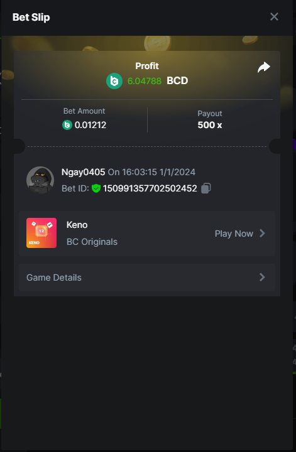Open Ngay0405's avatar picture
The width and height of the screenshot is (296, 452).
pyautogui.click(x=40, y=180)
